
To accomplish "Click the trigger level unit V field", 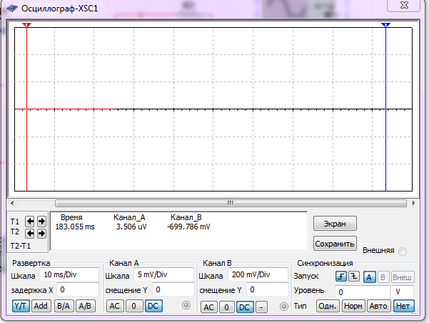I will 402,292.
